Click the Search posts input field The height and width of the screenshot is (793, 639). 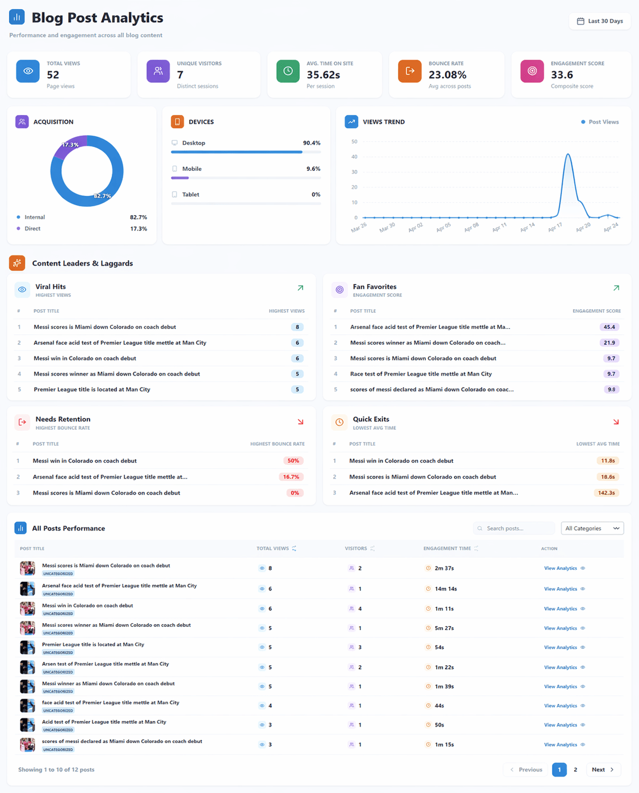(514, 528)
